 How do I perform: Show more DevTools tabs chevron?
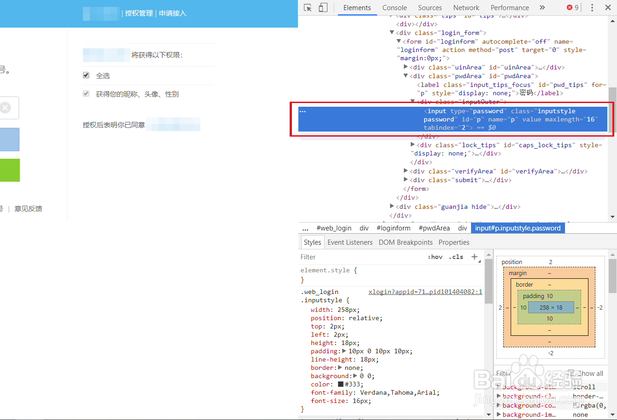(542, 8)
